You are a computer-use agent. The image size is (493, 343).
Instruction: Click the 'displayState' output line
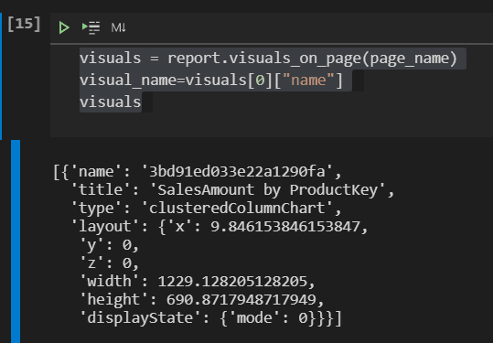pyautogui.click(x=210, y=317)
